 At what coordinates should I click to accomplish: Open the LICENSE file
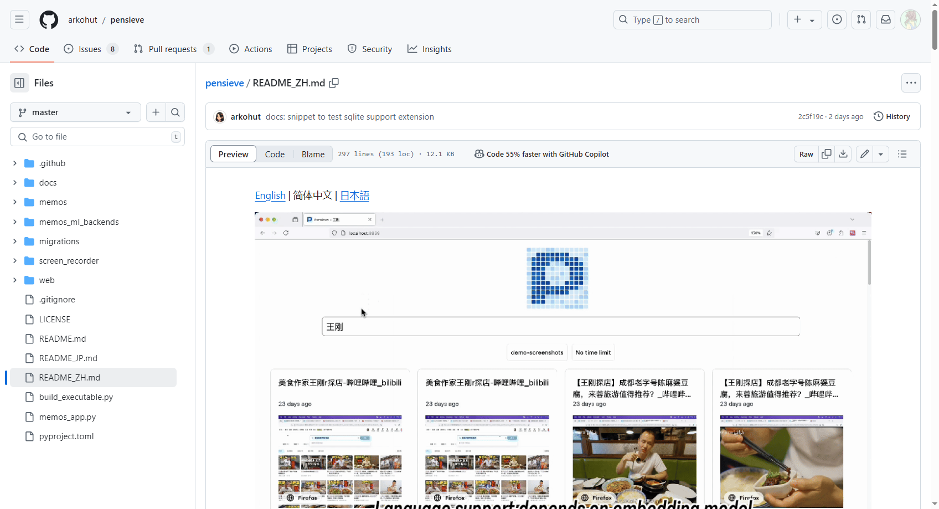[x=55, y=320]
